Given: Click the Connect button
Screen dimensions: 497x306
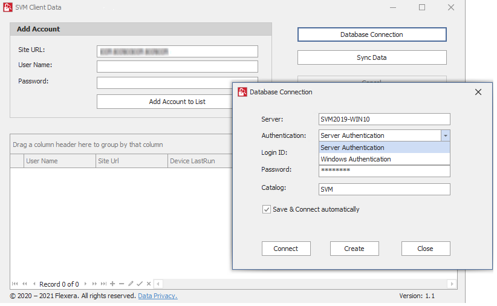Looking at the screenshot, I should coord(286,249).
